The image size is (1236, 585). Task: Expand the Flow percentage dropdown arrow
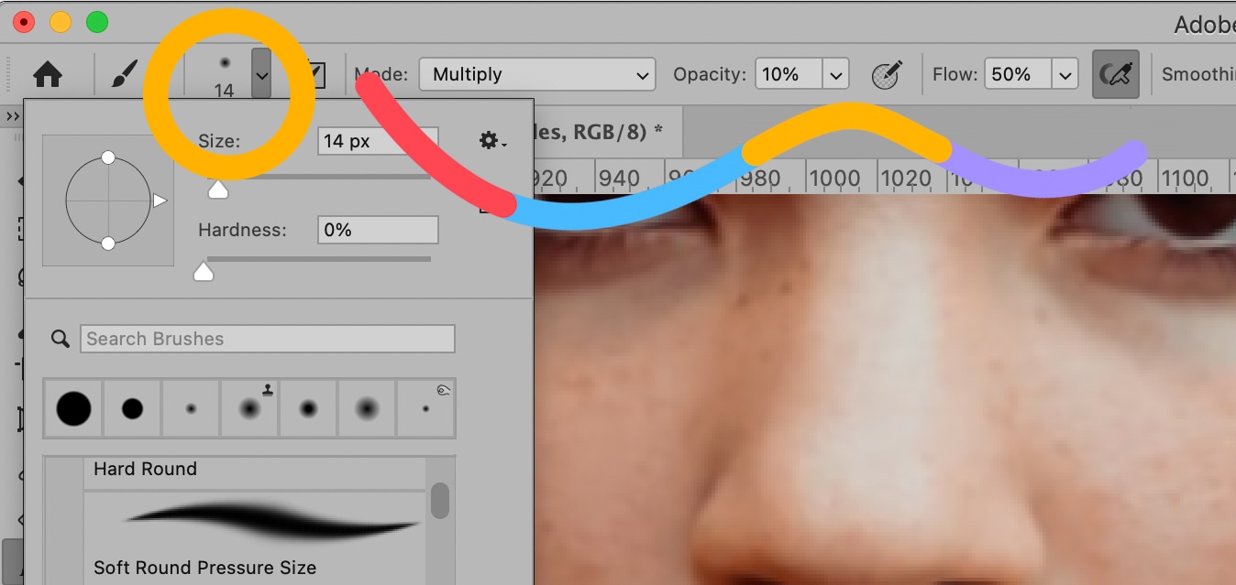[x=1064, y=74]
